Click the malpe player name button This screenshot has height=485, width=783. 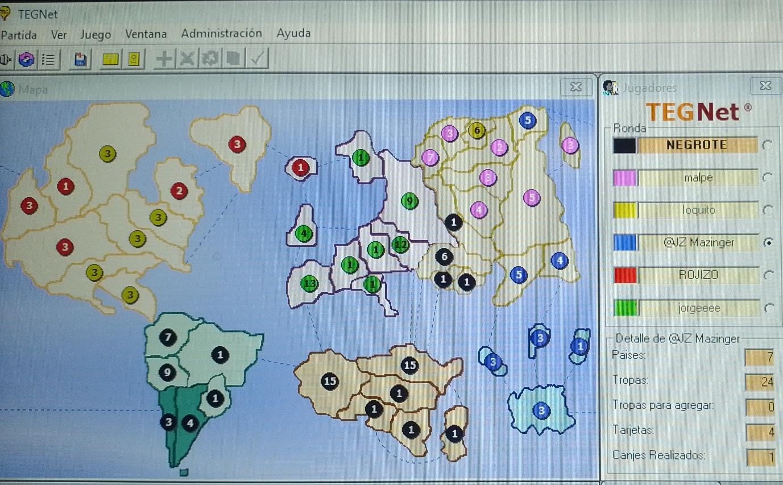(698, 178)
